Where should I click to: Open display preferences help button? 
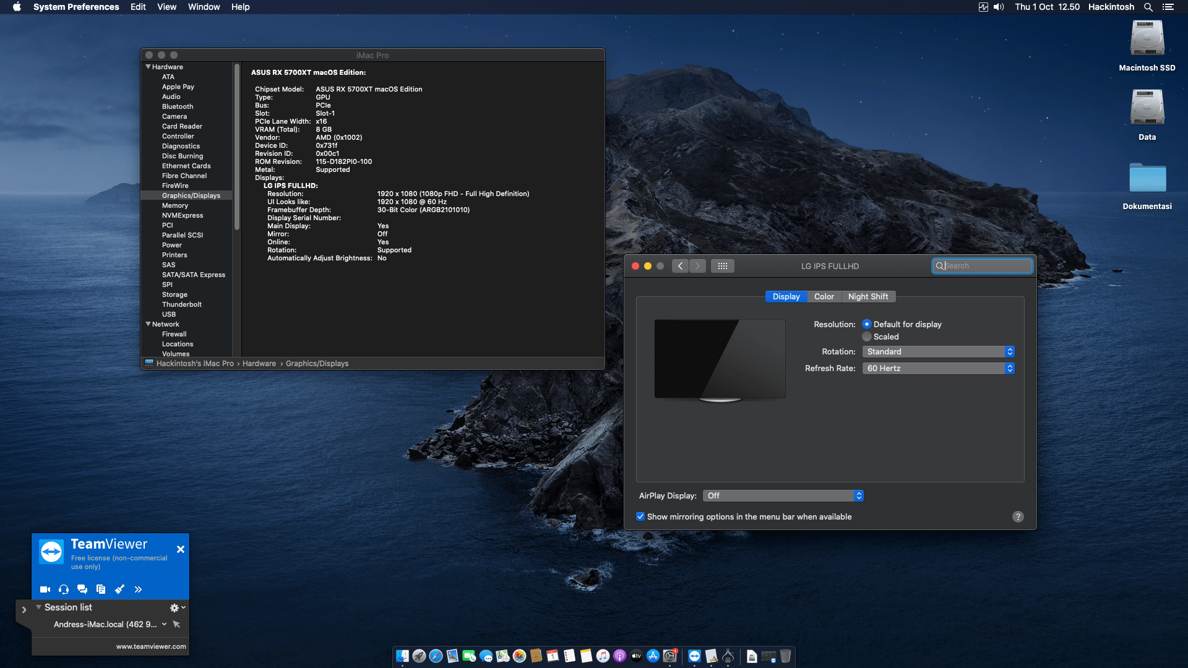(1018, 516)
